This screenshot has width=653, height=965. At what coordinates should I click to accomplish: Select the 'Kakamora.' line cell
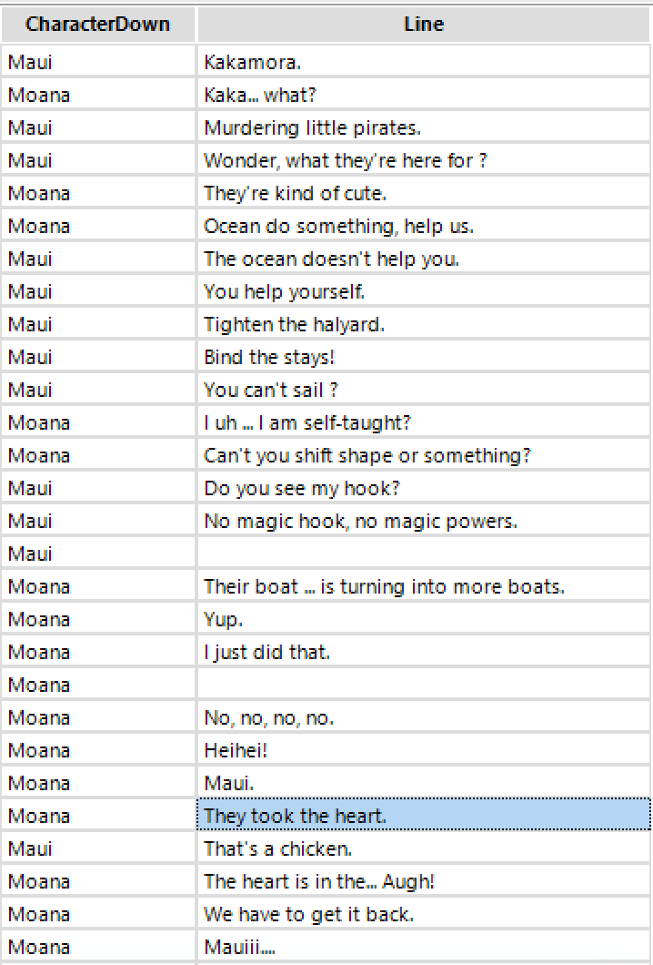click(x=424, y=62)
